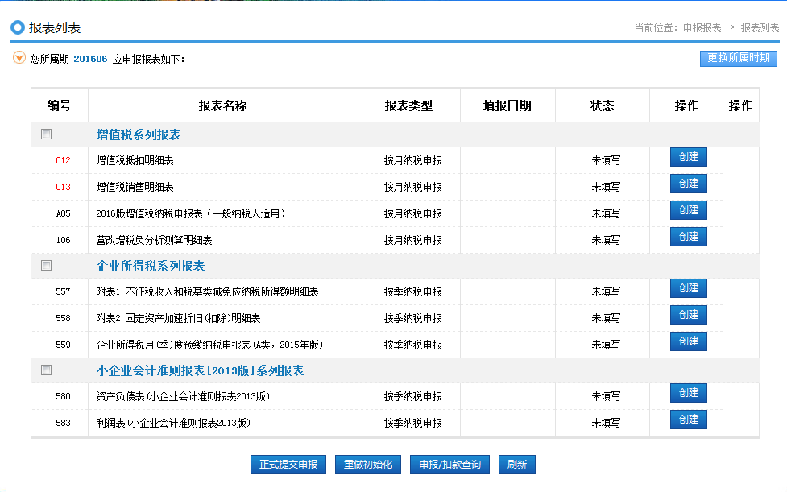Image resolution: width=787 pixels, height=492 pixels.
Task: Click report code 559
Action: coord(64,345)
